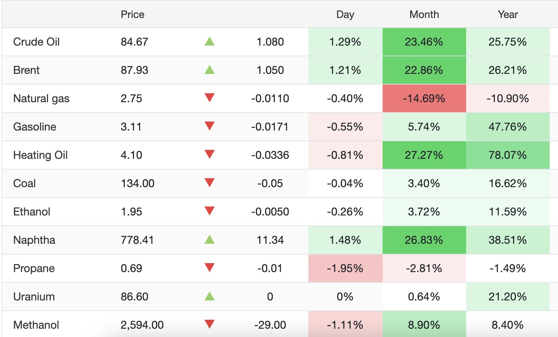Select Propane price 0.69
The image size is (558, 337).
tap(131, 268)
